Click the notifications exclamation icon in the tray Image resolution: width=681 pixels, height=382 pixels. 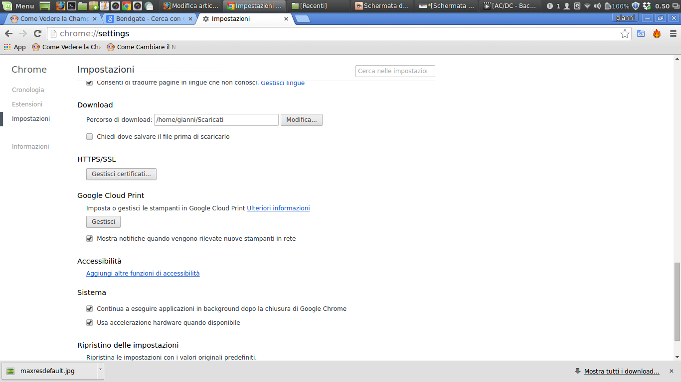(x=550, y=6)
